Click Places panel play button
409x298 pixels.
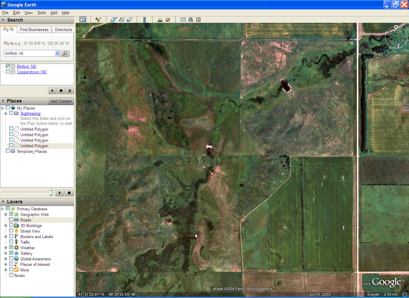click(x=60, y=193)
